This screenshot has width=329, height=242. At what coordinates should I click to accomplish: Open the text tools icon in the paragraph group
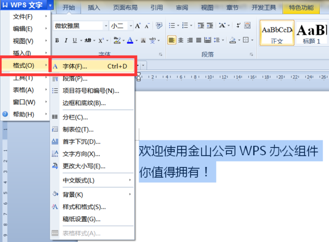pyautogui.click(x=247, y=25)
